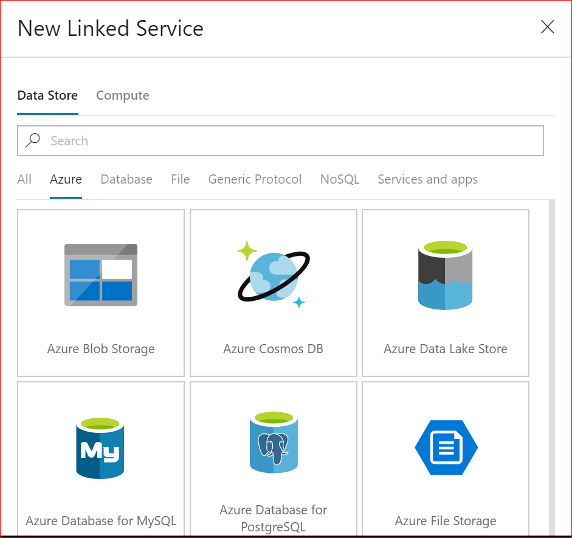
Task: Click the vertical scrollbar of service list
Action: tap(551, 368)
